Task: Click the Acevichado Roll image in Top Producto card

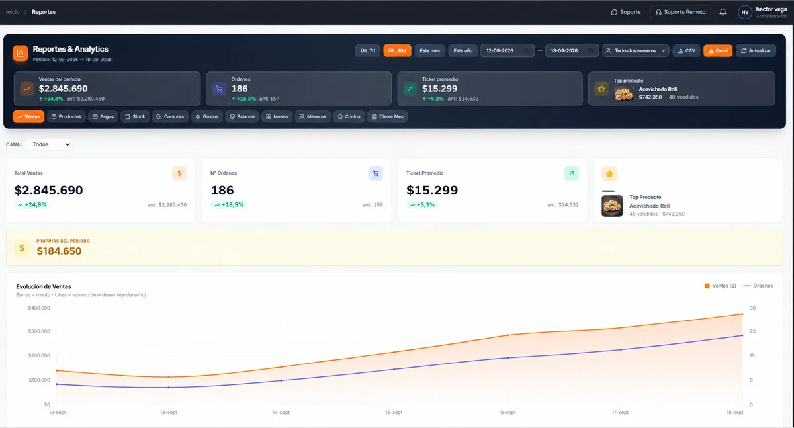Action: coord(612,206)
